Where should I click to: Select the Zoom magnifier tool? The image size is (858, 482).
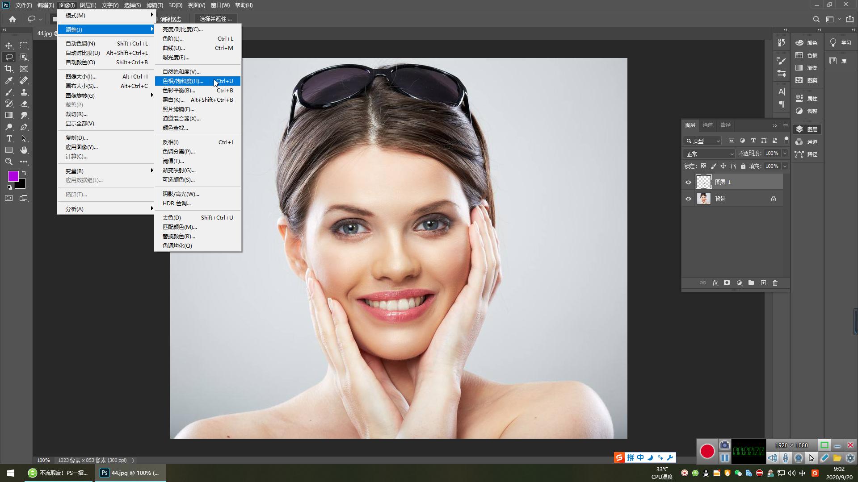(9, 162)
